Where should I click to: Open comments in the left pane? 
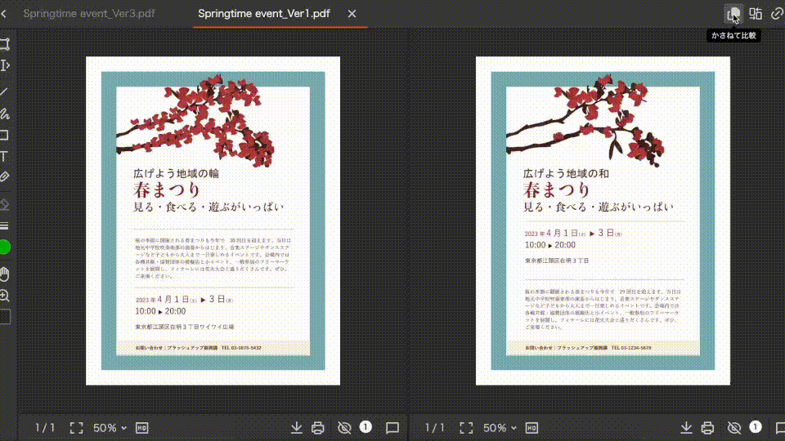[392, 428]
